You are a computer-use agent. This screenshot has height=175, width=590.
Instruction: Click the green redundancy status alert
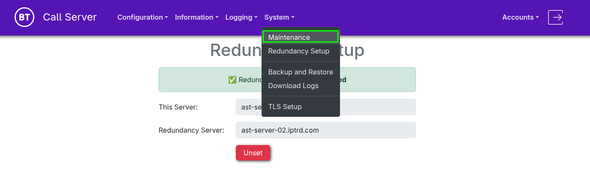[287, 80]
